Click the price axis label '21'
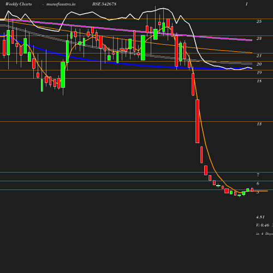 [259, 56]
